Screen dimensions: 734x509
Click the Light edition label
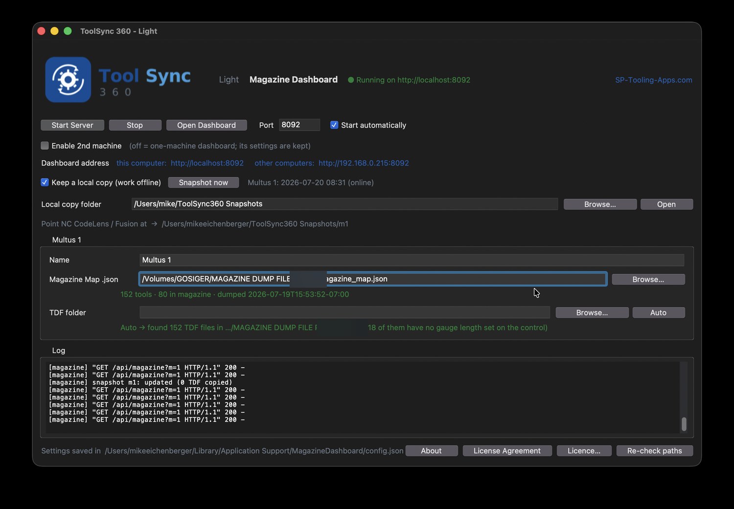click(x=229, y=80)
